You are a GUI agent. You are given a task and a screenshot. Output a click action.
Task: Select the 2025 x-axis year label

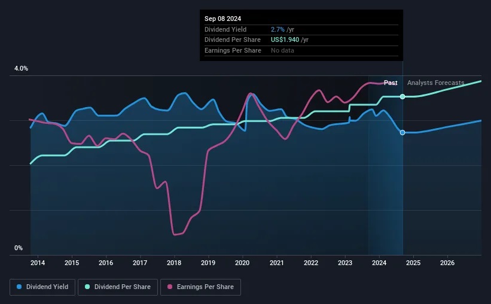[413, 263]
